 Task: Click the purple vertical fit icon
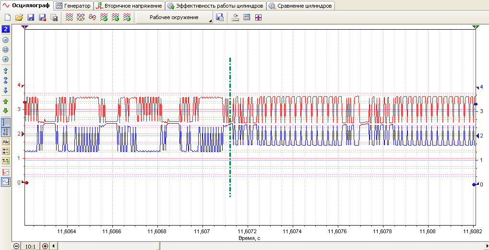258,17
